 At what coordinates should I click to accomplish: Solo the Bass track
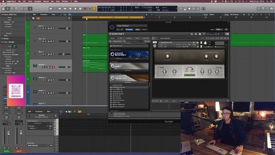[46, 54]
